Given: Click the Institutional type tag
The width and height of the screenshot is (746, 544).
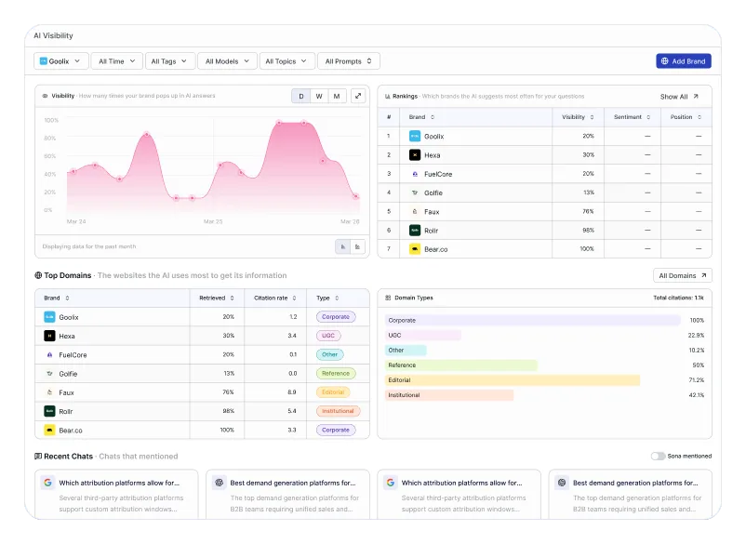Looking at the screenshot, I should coord(338,411).
